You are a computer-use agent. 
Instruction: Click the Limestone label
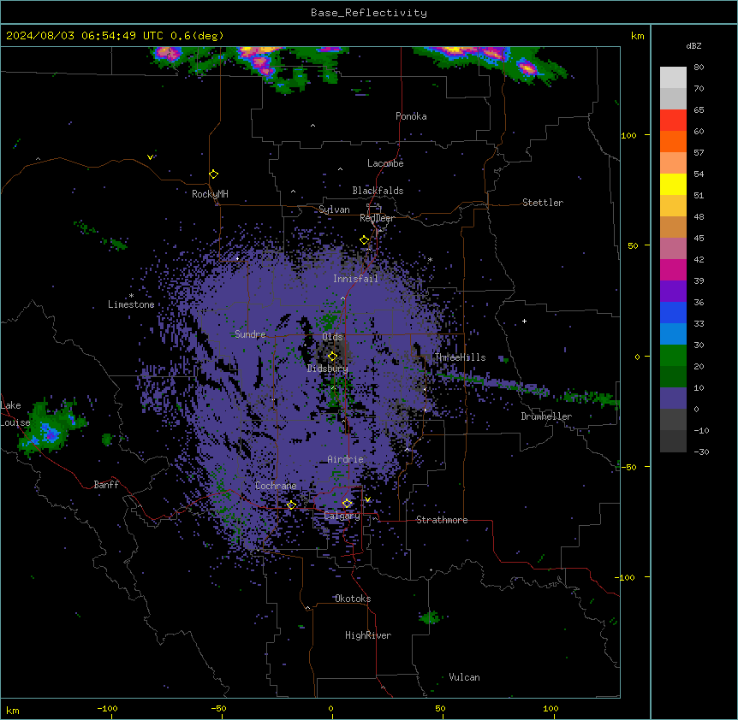click(x=131, y=304)
